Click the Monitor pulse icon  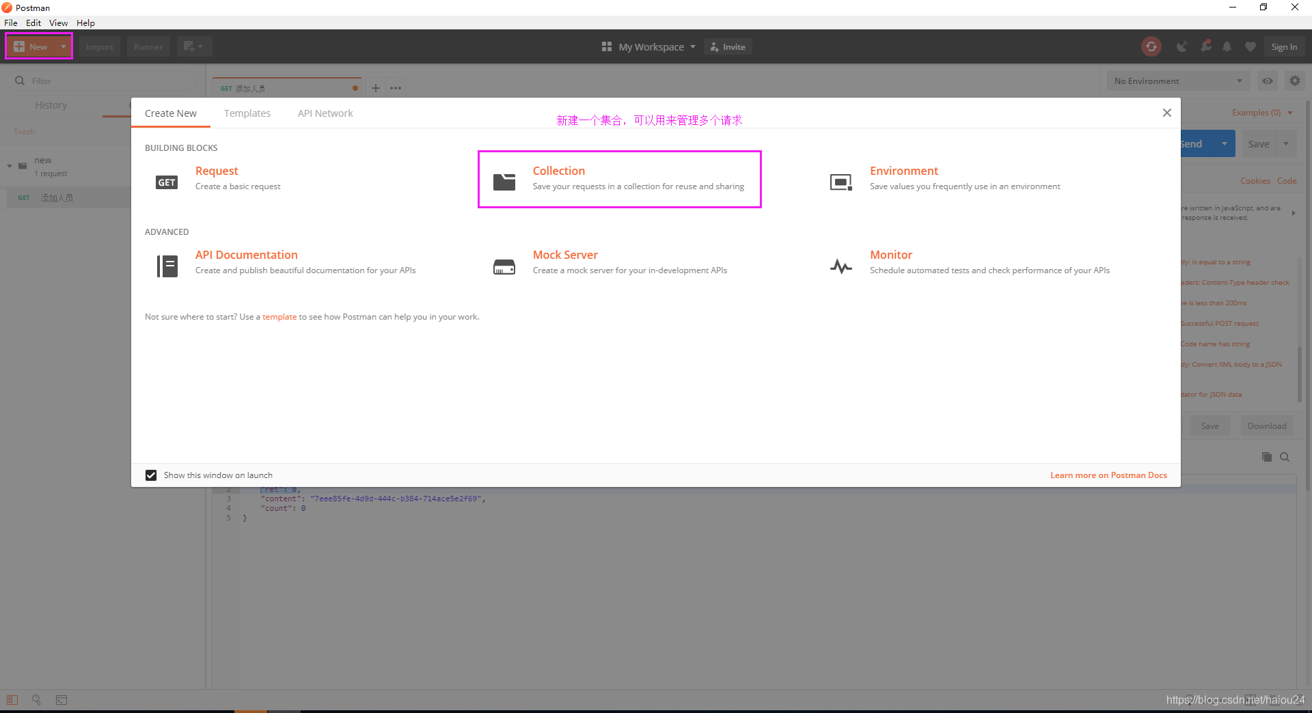[841, 266]
